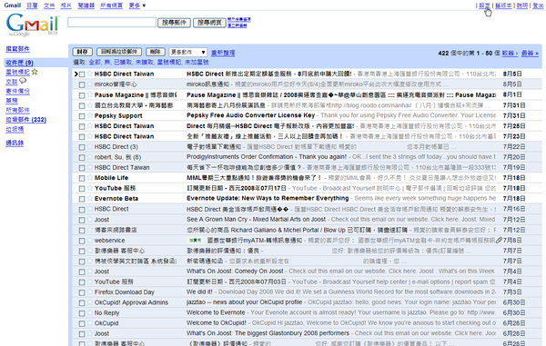Star the HSBC Direct Taiwan 7月19日 email

(x=89, y=167)
